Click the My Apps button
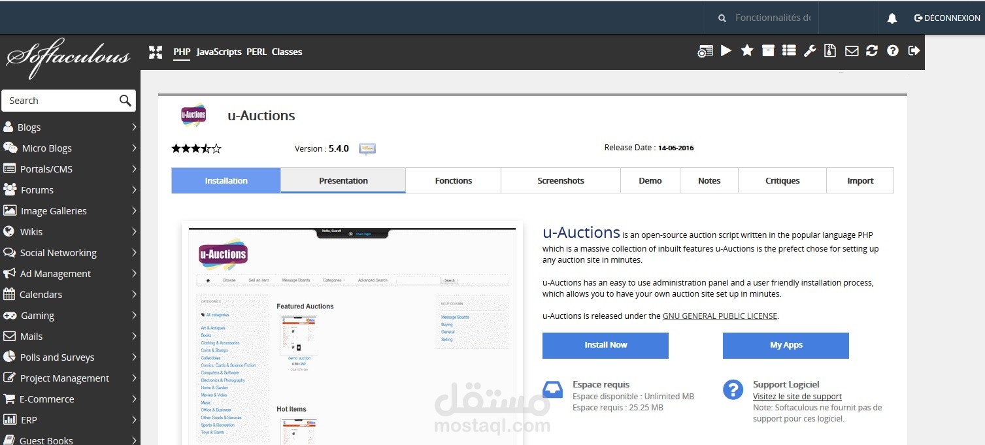The width and height of the screenshot is (985, 445). point(786,345)
